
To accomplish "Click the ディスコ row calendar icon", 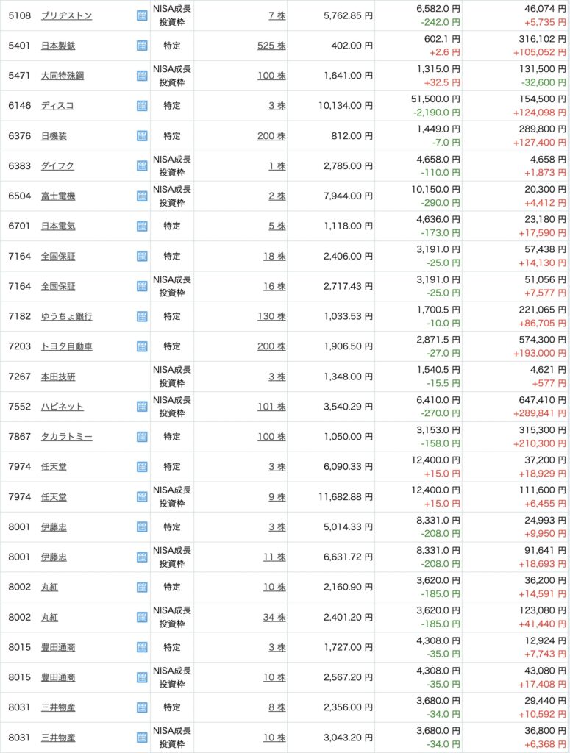I will [x=142, y=106].
